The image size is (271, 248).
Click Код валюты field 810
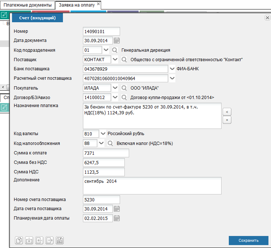coord(91,134)
